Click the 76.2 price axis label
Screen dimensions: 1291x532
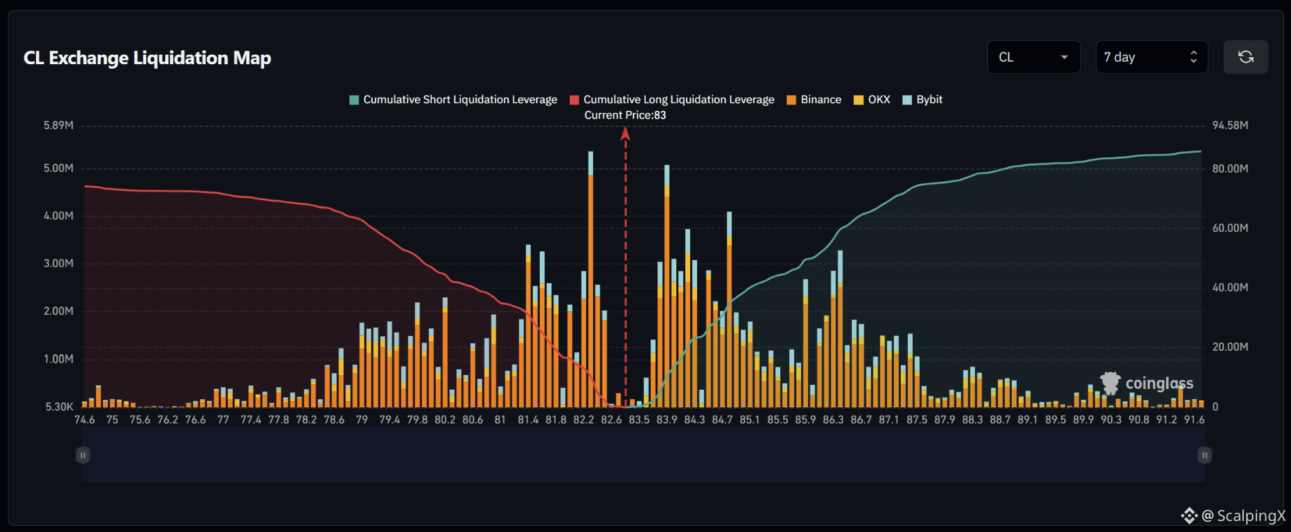click(x=168, y=420)
